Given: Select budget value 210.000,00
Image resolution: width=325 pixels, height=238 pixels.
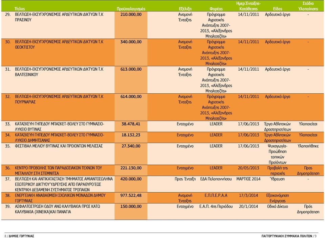Looking at the screenshot, I should coord(131,15).
